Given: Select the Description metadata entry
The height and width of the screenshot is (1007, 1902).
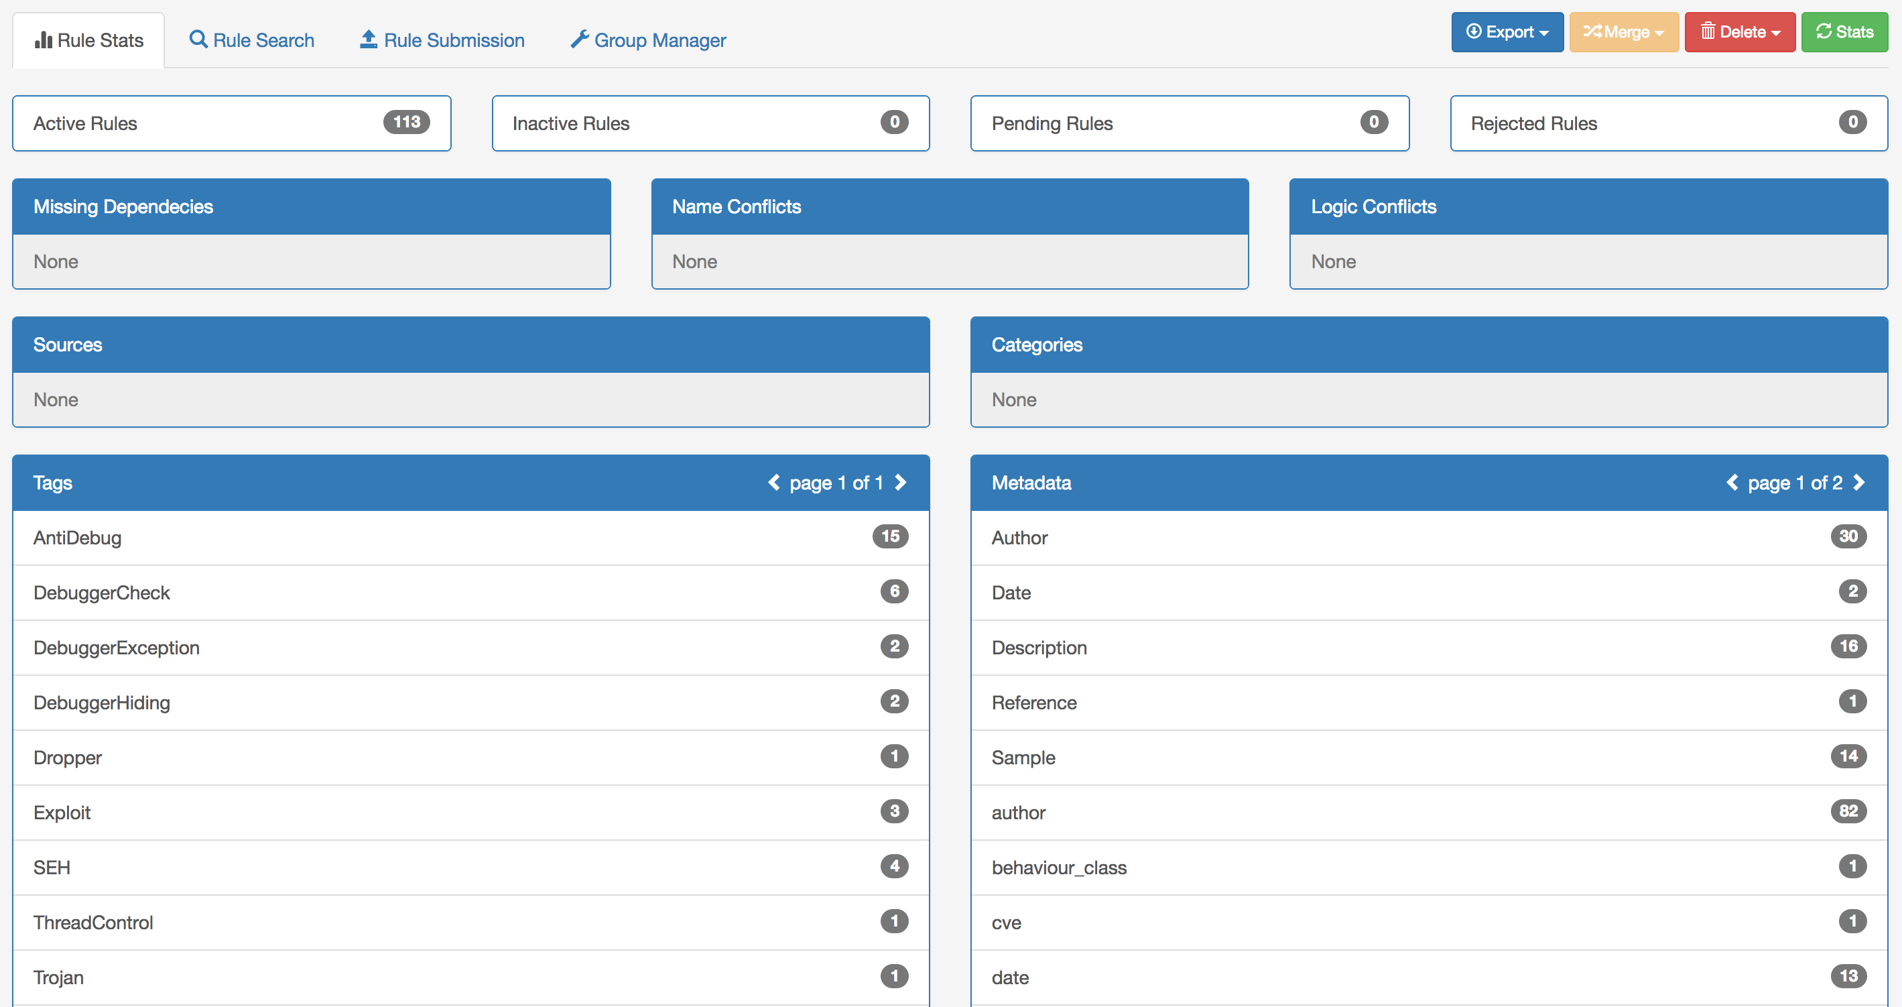Looking at the screenshot, I should pos(1429,648).
